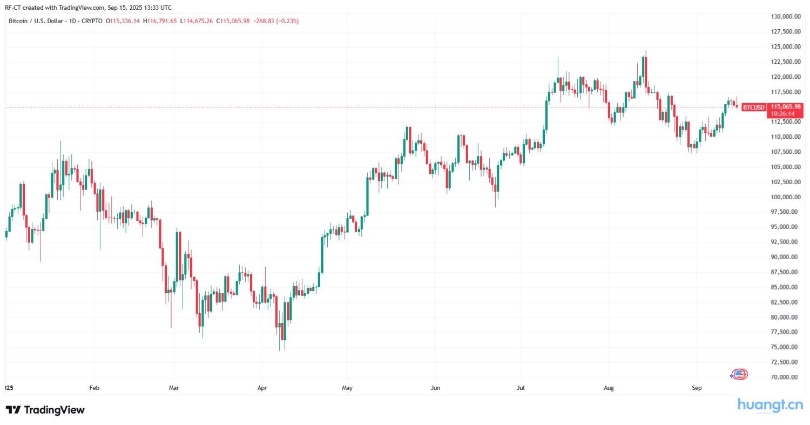Click the Aug label on time axis
Viewport: 810px width, 425px height.
point(609,388)
